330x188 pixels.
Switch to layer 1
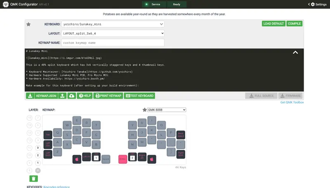point(38,163)
